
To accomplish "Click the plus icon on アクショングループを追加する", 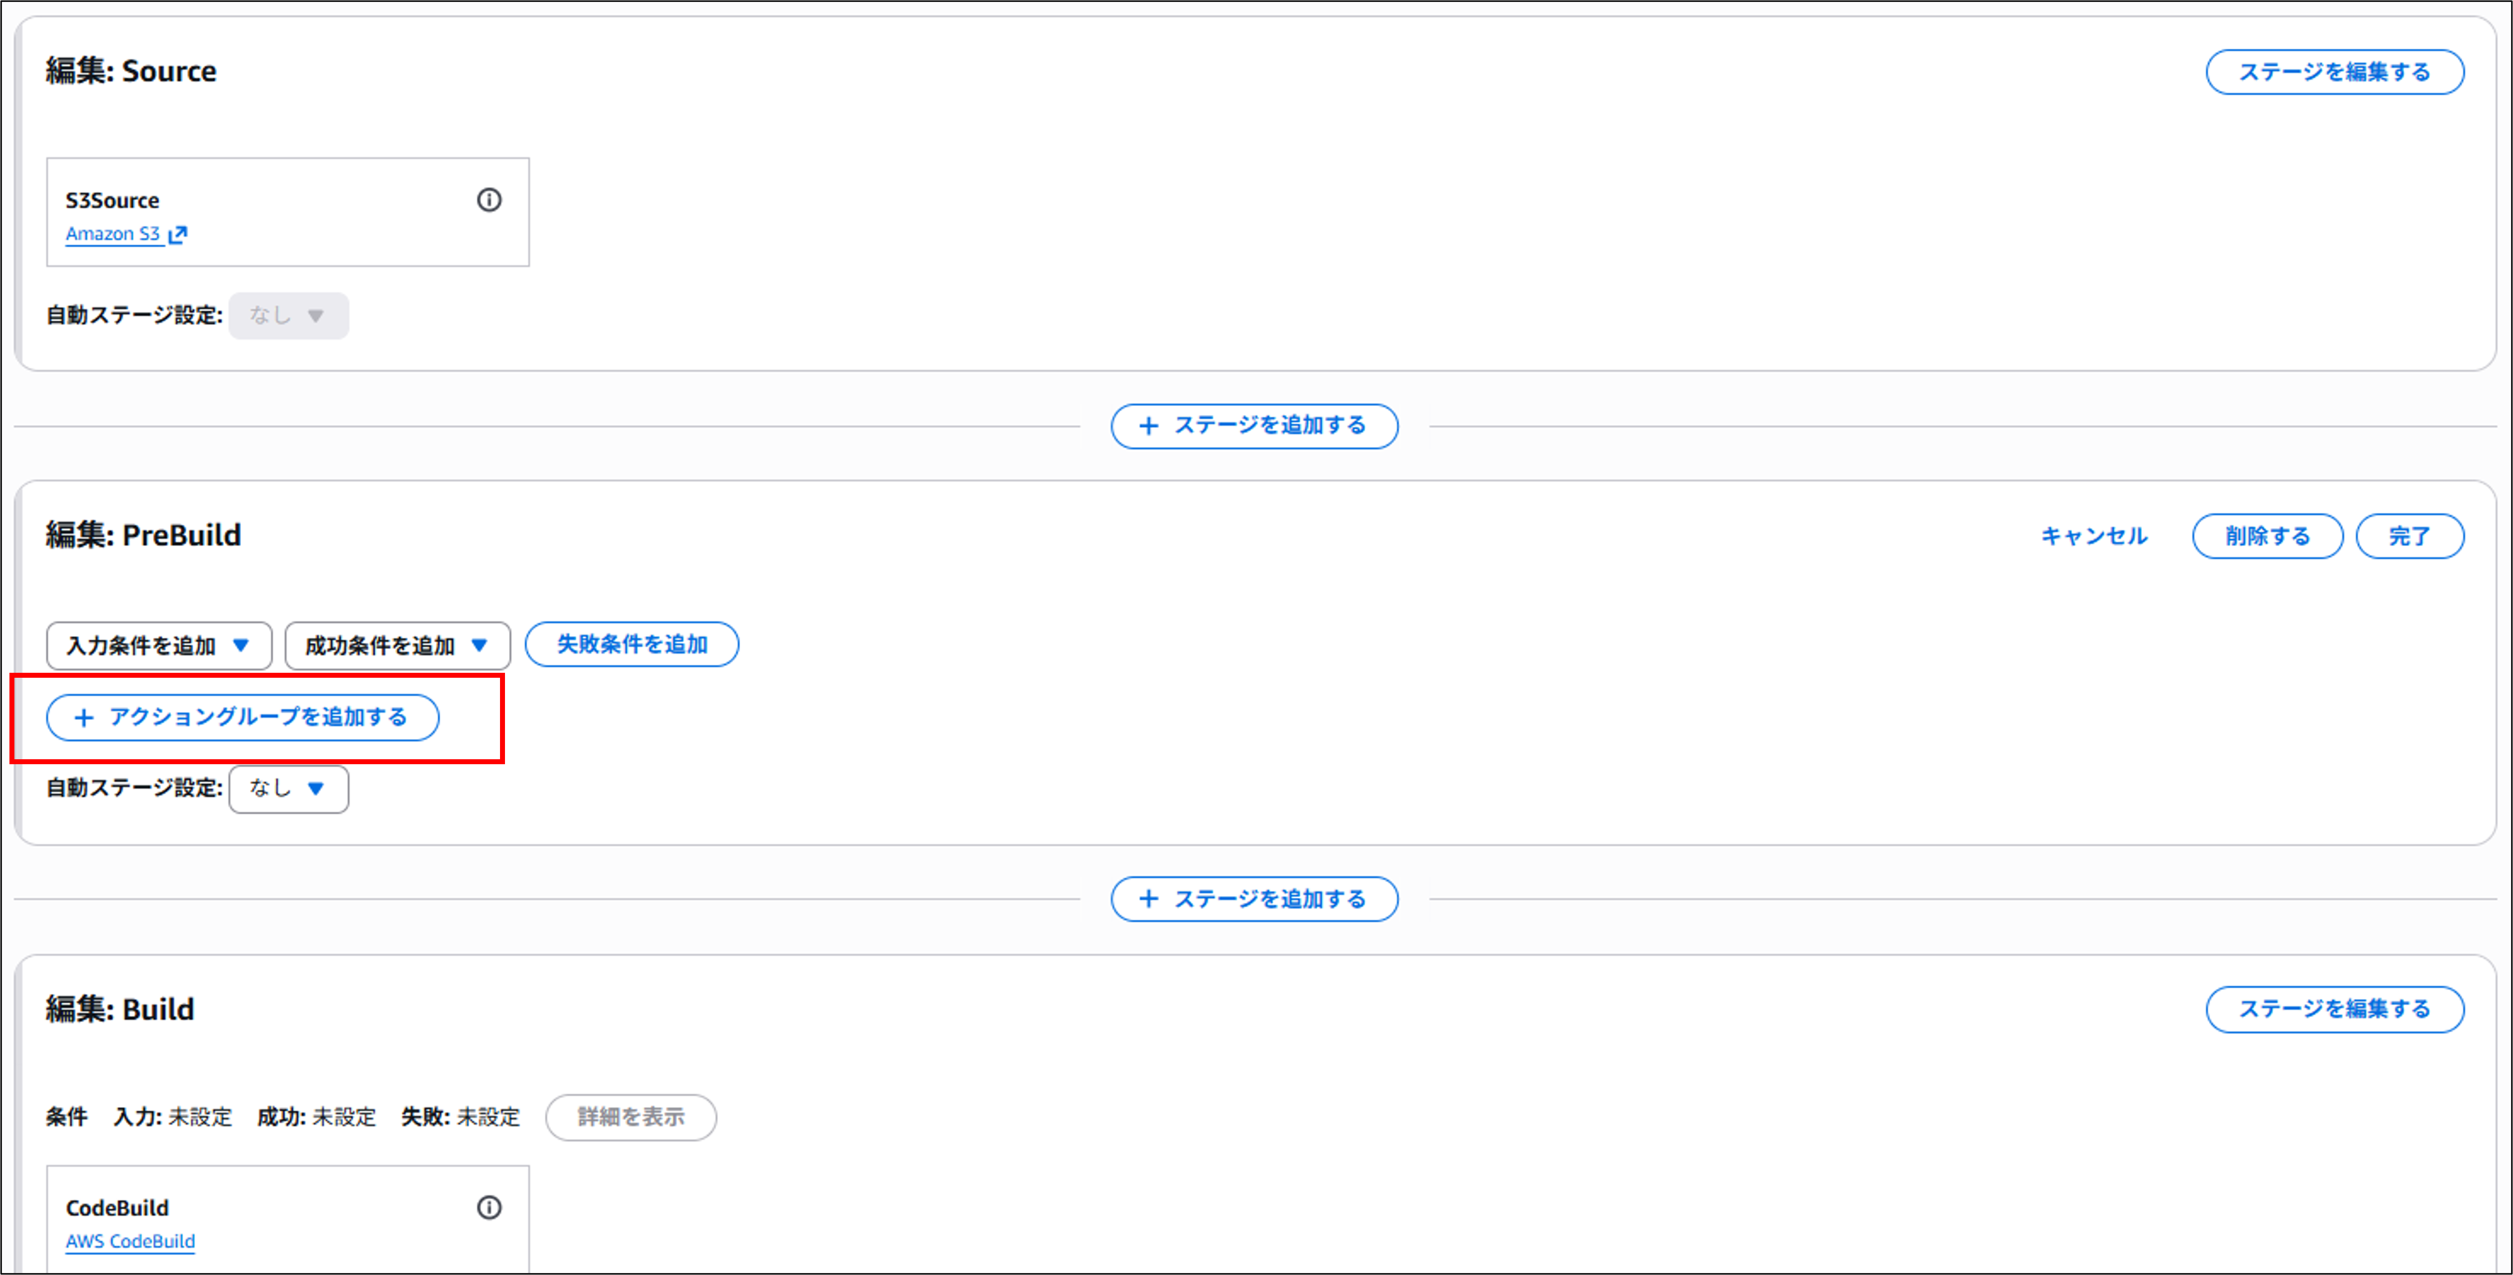I will point(84,717).
